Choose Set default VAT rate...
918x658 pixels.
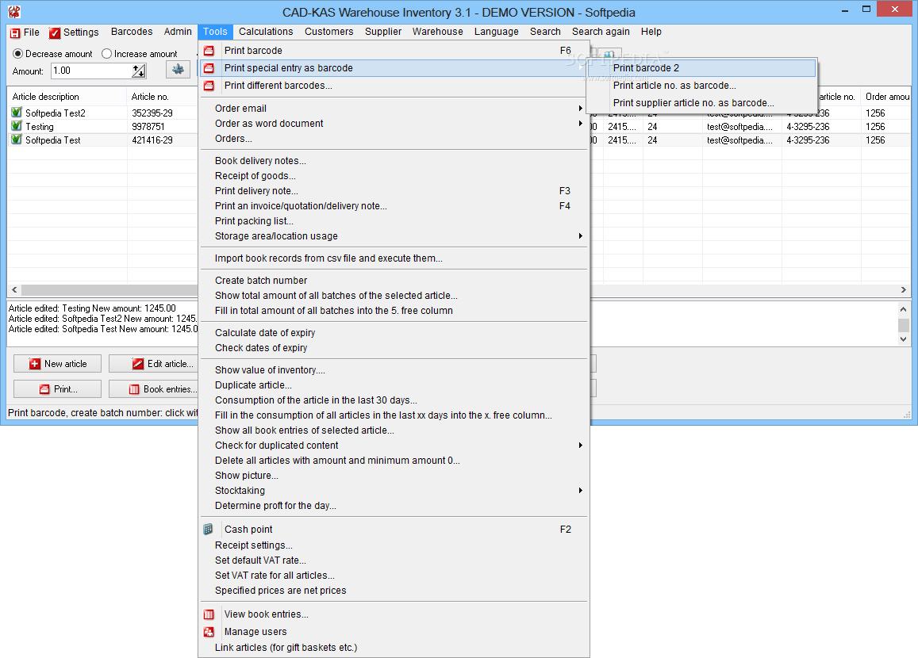[394, 560]
